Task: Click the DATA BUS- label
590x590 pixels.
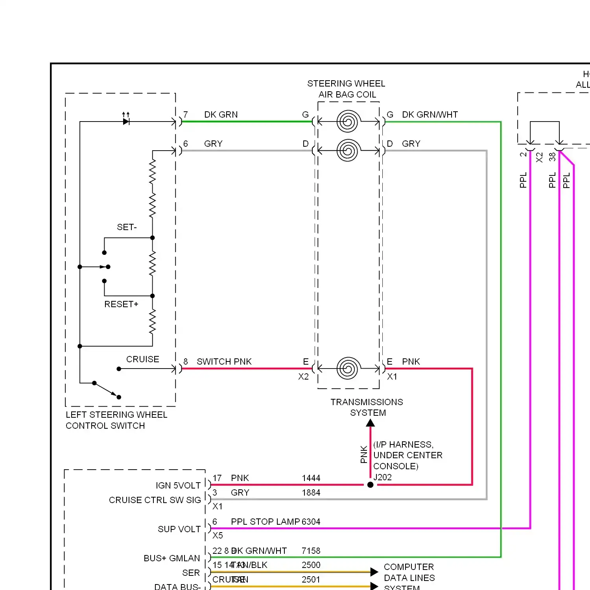Action: point(177,586)
